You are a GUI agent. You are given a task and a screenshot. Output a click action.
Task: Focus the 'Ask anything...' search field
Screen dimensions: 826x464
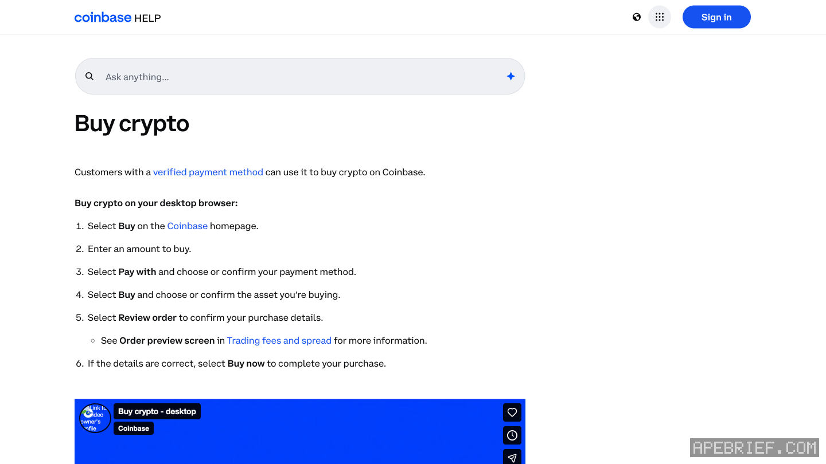coord(300,76)
